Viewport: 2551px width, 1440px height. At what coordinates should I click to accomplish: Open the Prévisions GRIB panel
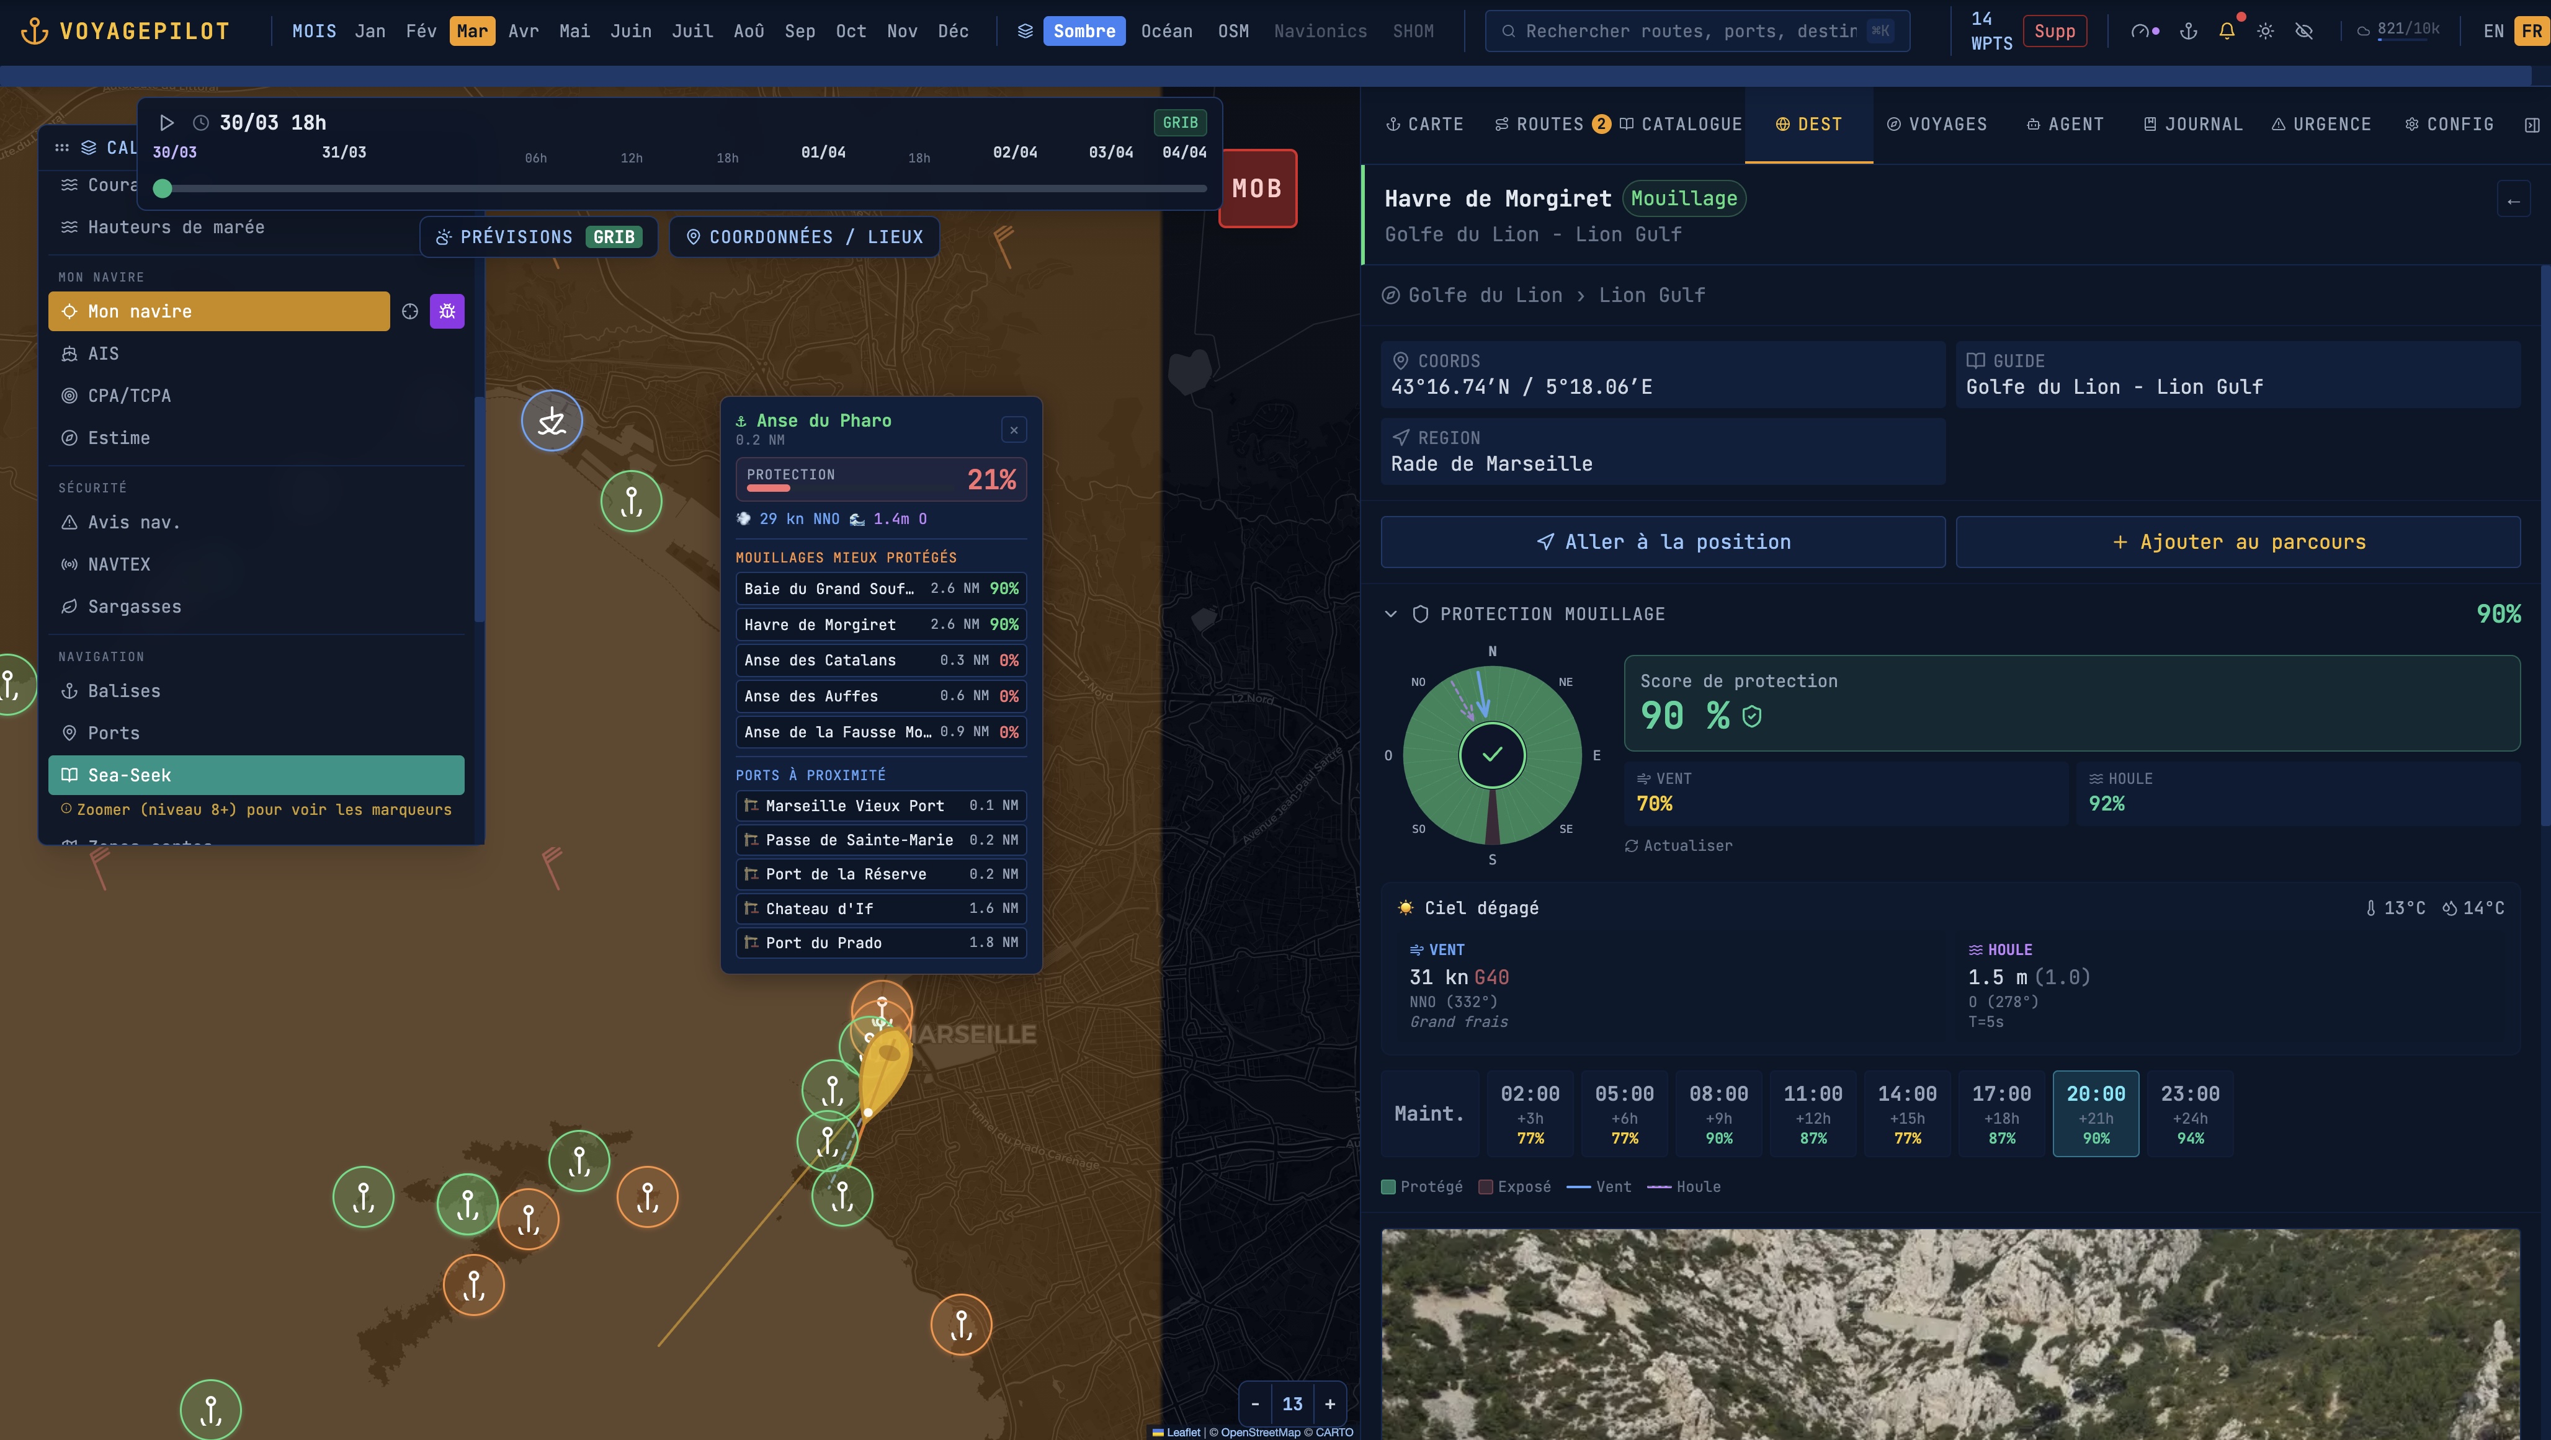538,236
